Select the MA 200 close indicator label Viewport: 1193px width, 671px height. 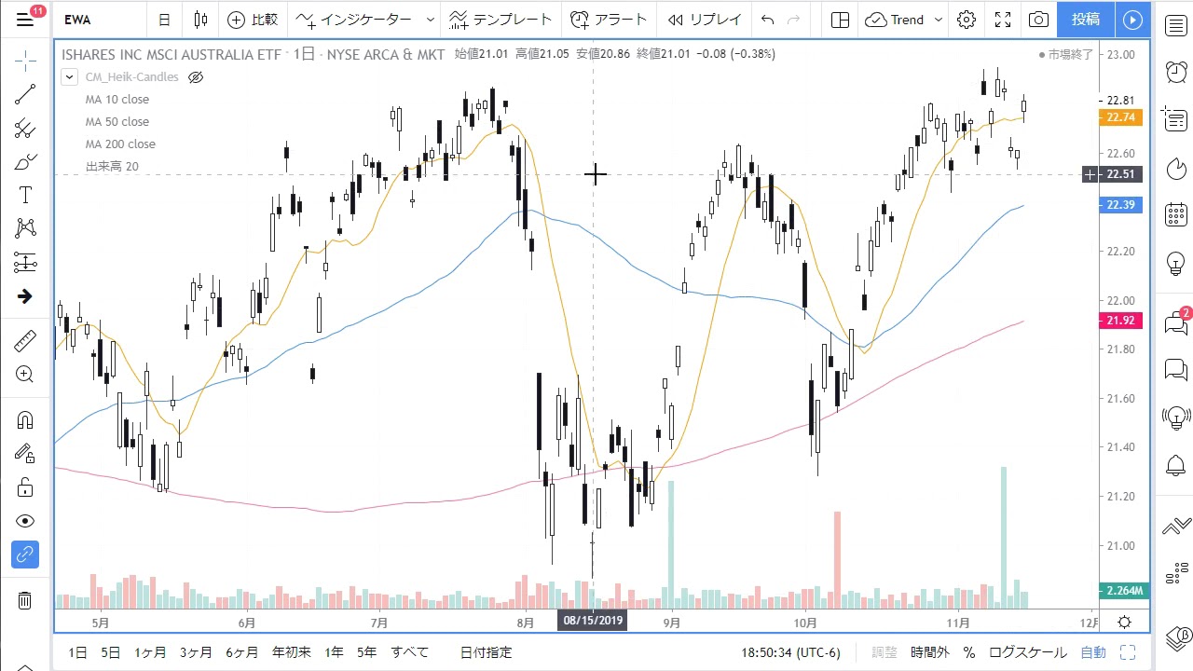click(120, 144)
